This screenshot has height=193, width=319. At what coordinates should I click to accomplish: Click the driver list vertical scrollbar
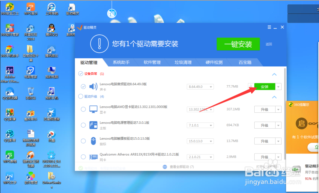coord(285,114)
